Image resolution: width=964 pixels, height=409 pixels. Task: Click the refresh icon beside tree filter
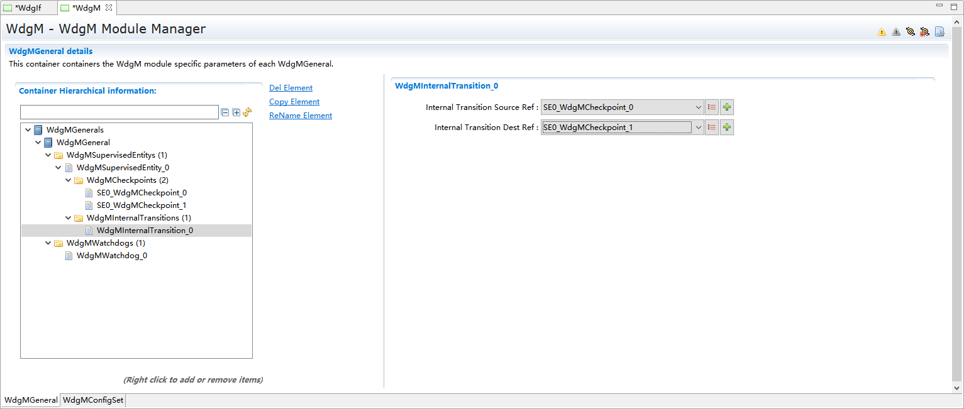click(x=247, y=112)
